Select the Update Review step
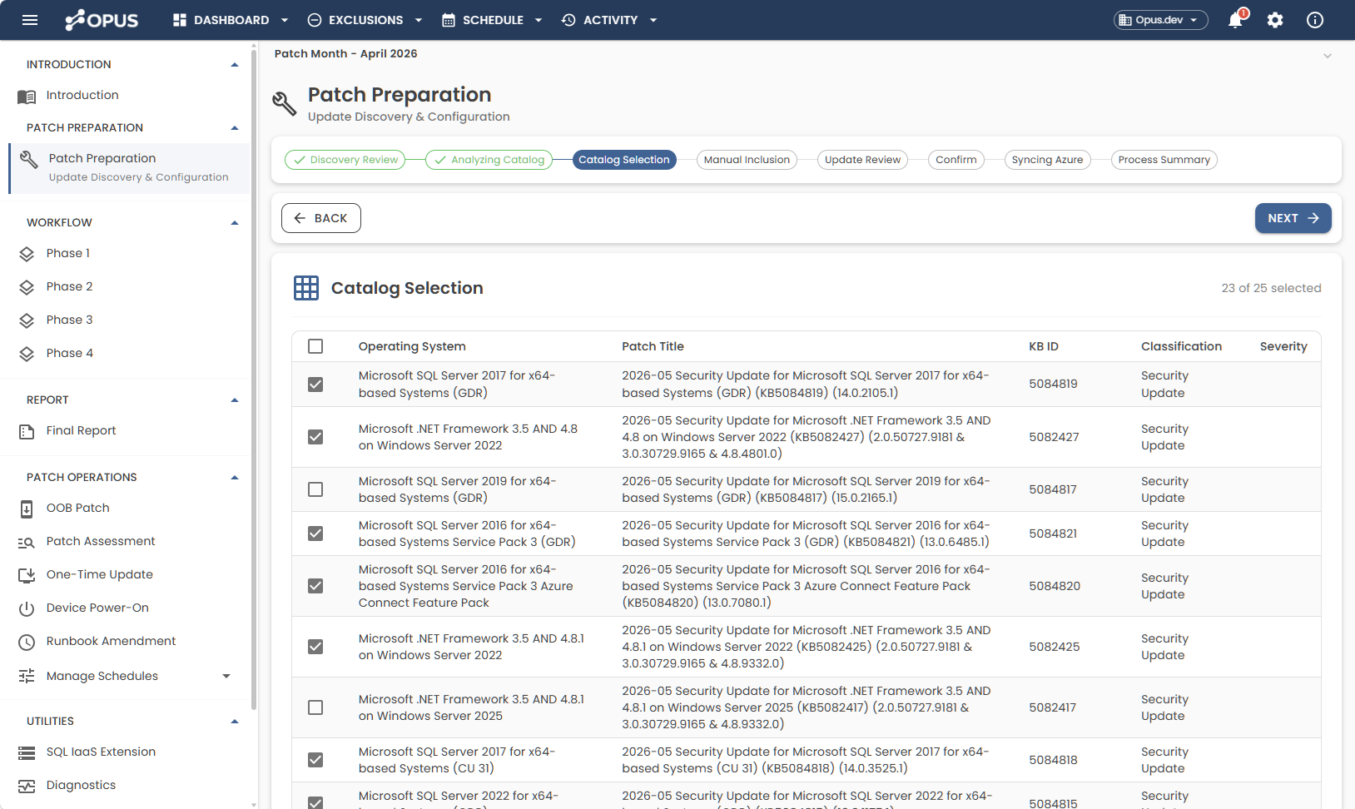 point(862,160)
